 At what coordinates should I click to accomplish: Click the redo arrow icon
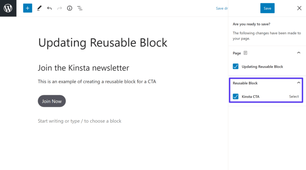59,8
